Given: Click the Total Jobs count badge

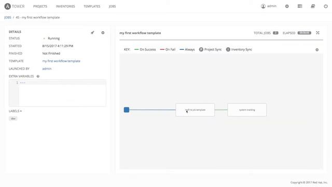Looking at the screenshot, I should [x=275, y=33].
